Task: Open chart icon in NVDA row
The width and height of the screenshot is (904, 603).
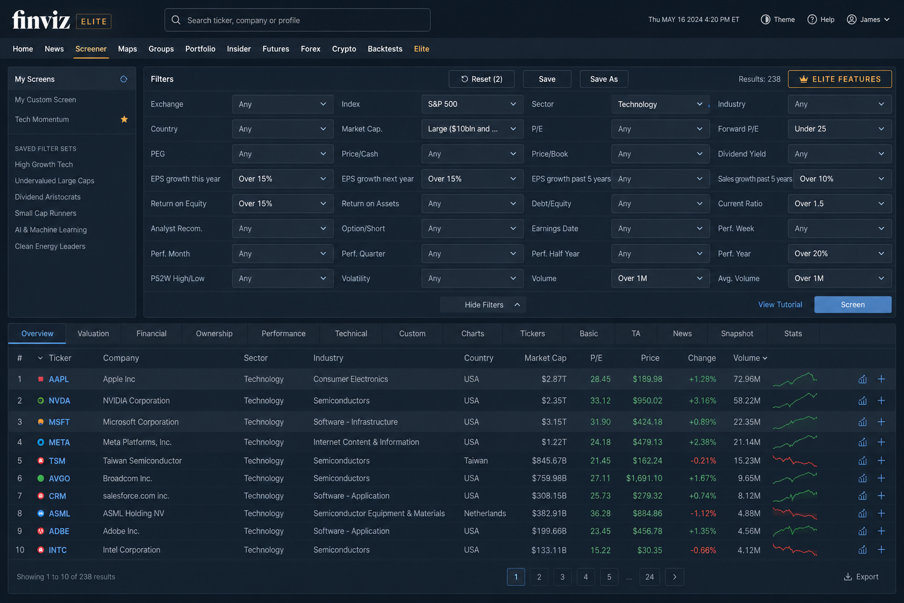Action: click(862, 400)
